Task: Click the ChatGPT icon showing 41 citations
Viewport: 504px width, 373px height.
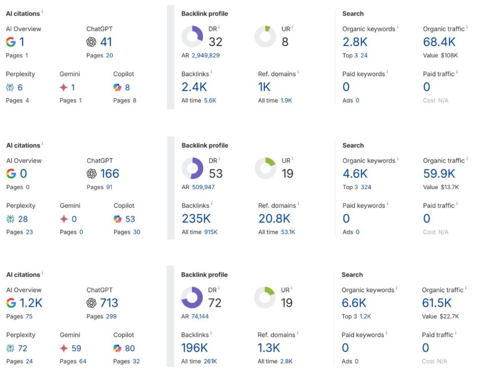Action: click(91, 42)
